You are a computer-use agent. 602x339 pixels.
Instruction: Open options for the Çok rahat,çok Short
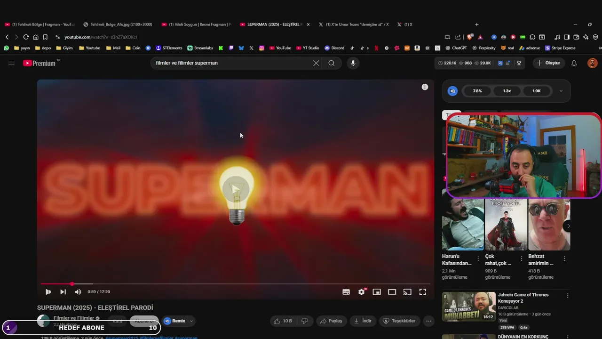(x=521, y=258)
